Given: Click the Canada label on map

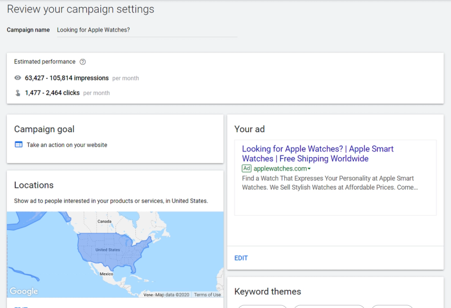Looking at the screenshot, I should 104,221.
